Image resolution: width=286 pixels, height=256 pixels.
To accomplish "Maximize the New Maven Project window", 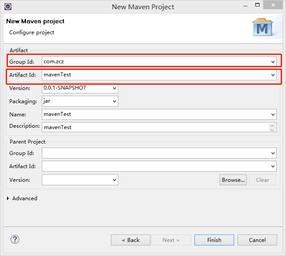I will coord(257,5).
